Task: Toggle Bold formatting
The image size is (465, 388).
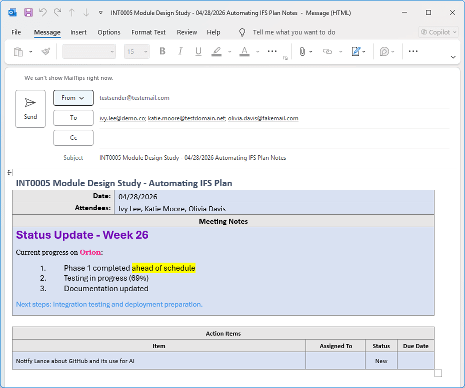Action: click(162, 51)
